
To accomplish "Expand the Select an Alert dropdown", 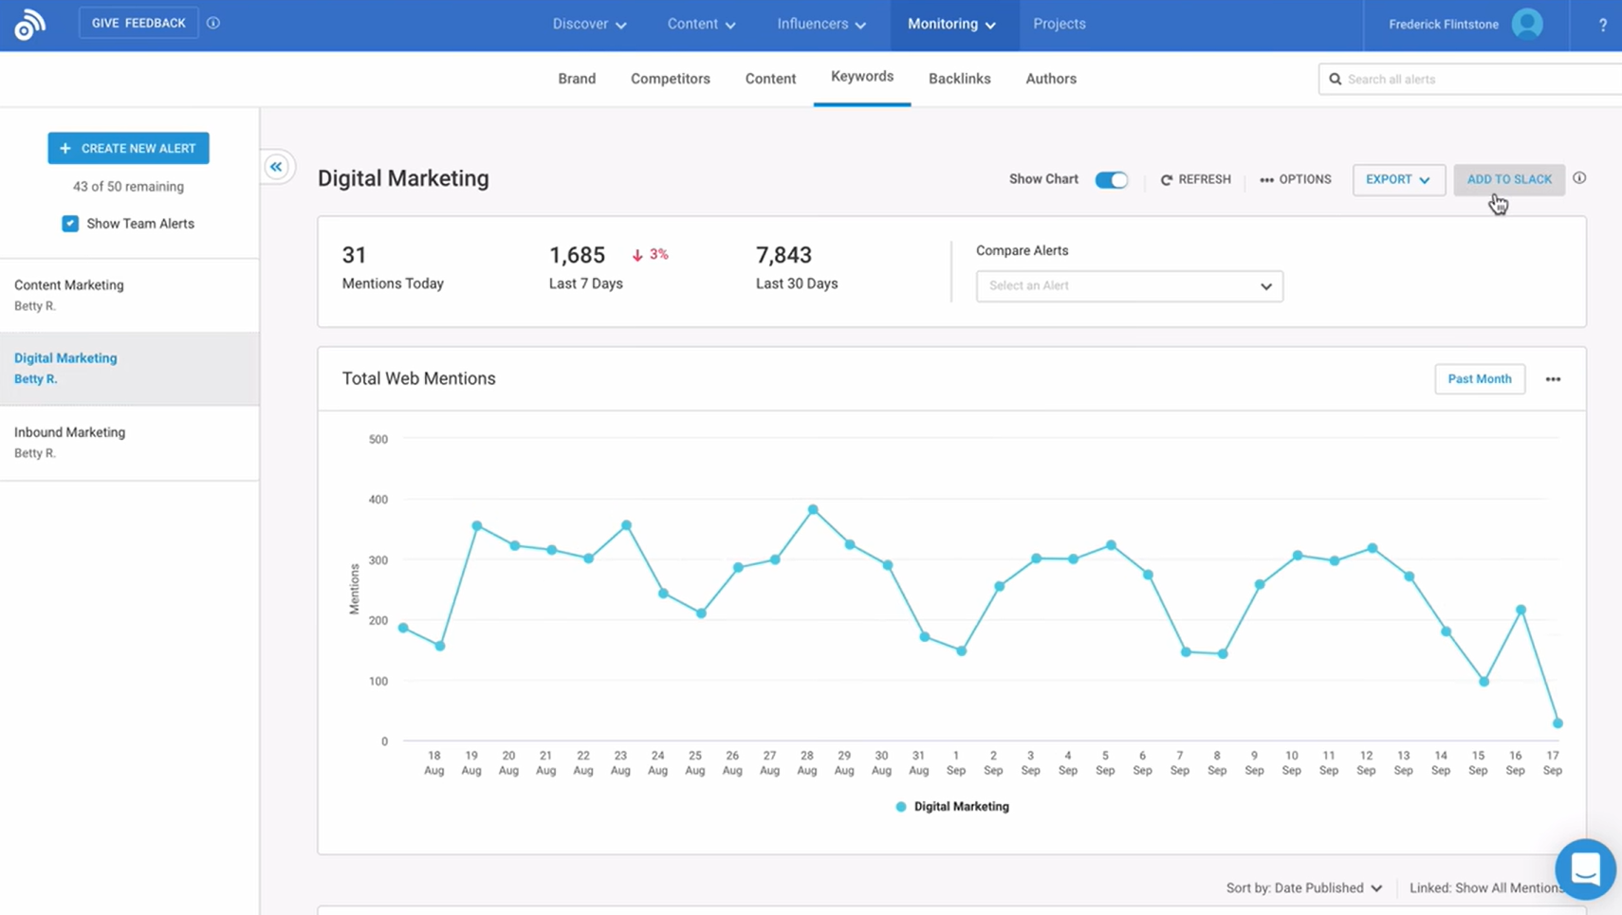I will coord(1129,286).
